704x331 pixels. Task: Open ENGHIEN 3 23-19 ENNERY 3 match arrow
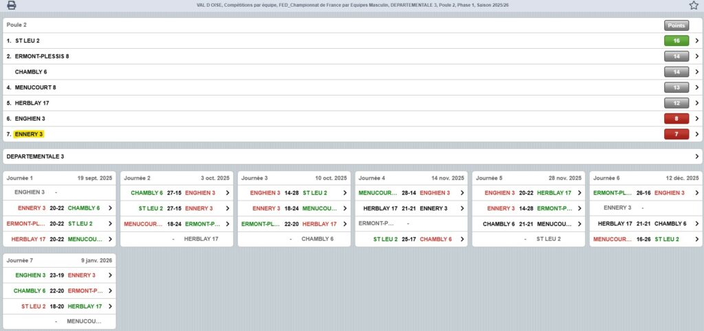(x=110, y=275)
